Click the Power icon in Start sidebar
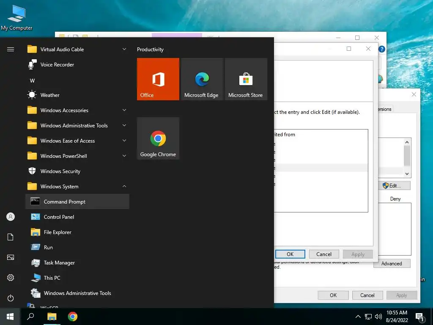433x325 pixels. (11, 298)
